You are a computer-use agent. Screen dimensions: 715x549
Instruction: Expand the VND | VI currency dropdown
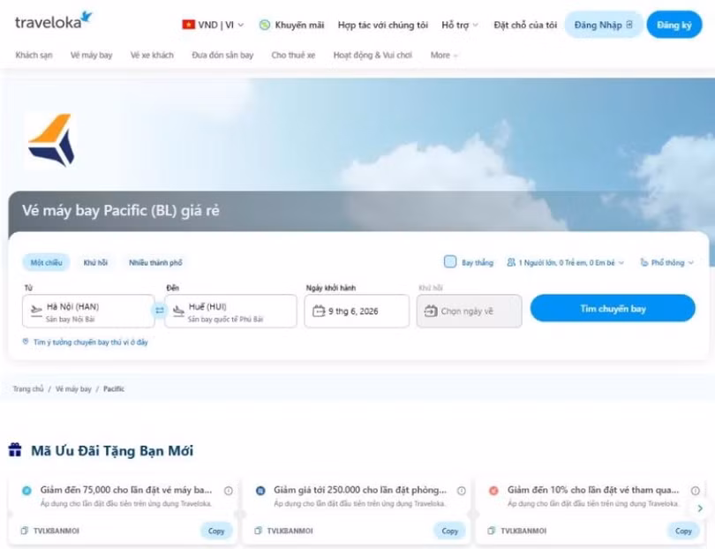point(214,25)
